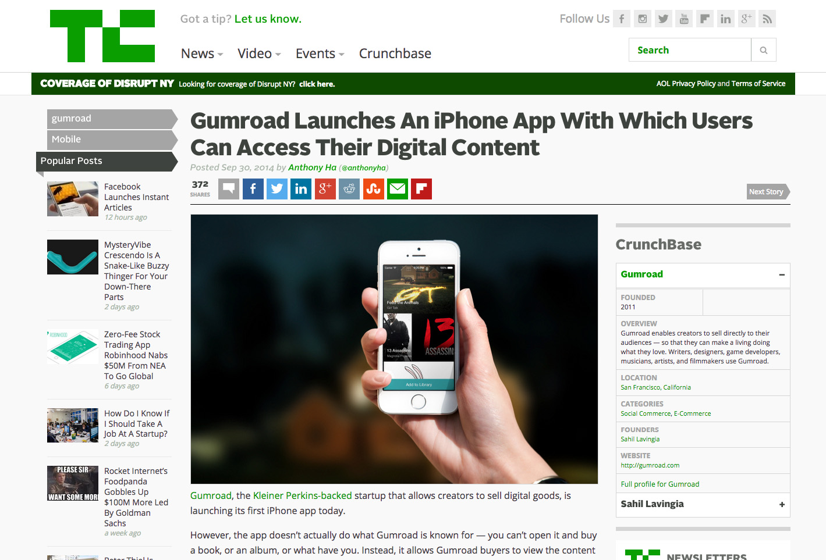Collapse the Gumroad CrunchBase panel
The width and height of the screenshot is (826, 560).
pos(782,274)
